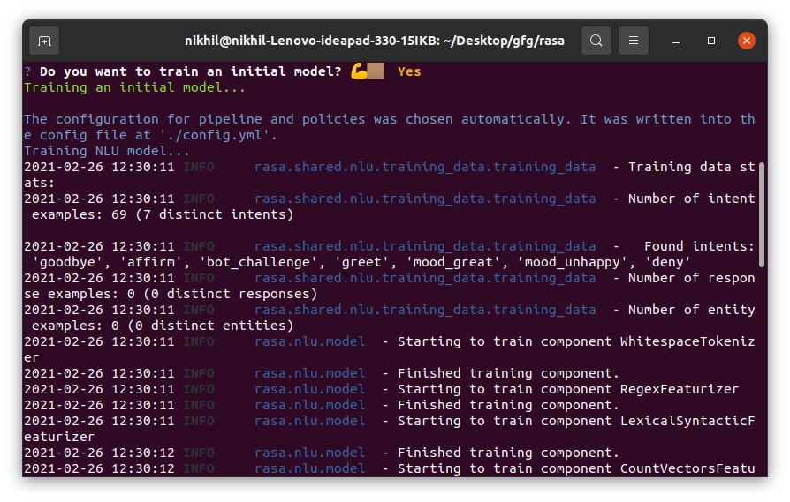Click 'CountVectorsFeatu' component name

tap(687, 468)
